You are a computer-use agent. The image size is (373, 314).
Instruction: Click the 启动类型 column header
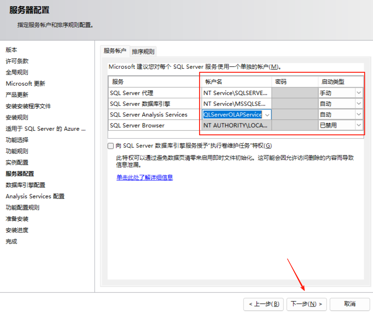pyautogui.click(x=341, y=82)
